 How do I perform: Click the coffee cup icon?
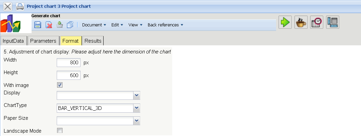[x=301, y=22]
